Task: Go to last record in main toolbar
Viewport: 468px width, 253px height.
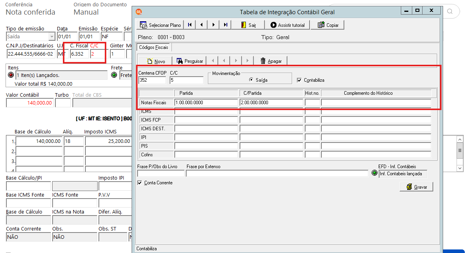Action: (226, 25)
